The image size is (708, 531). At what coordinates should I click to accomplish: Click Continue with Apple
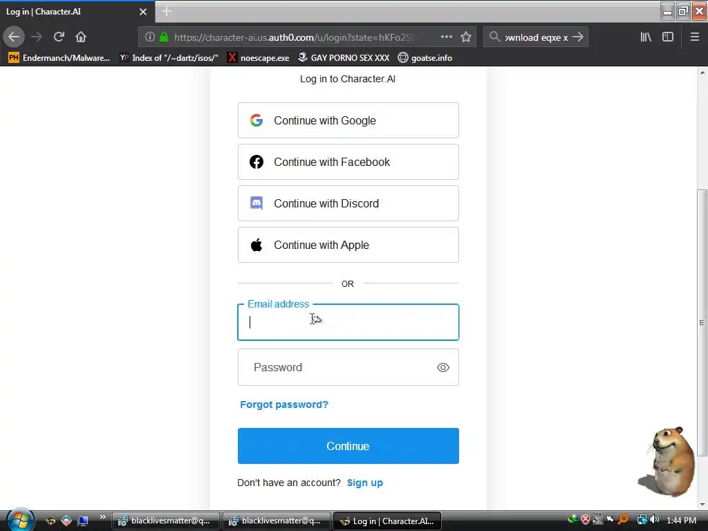coord(348,245)
